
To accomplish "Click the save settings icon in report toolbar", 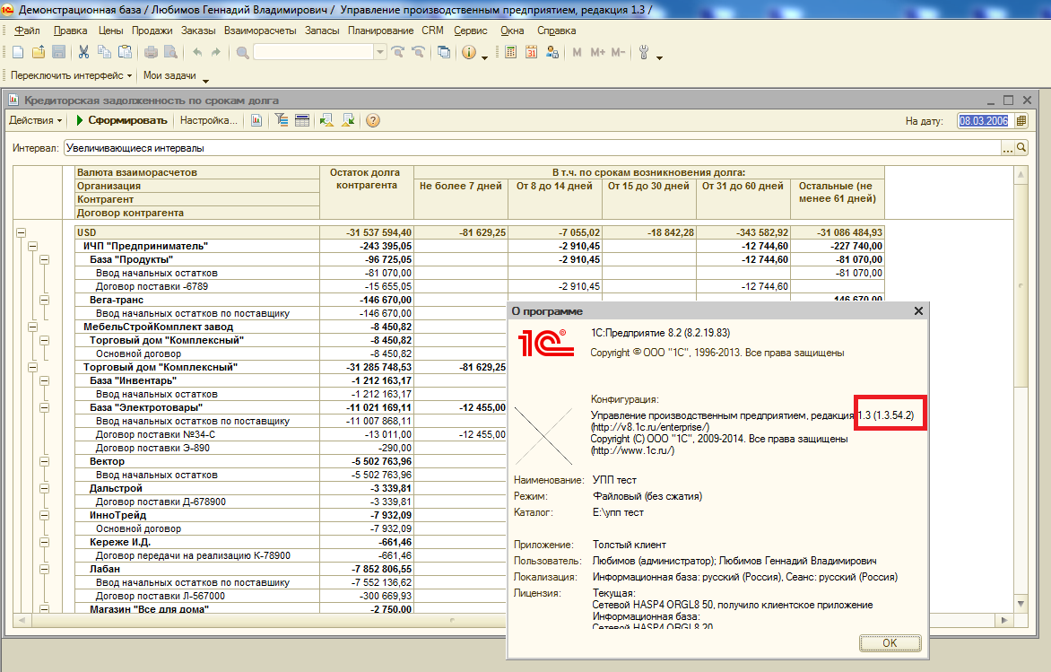I will [348, 121].
